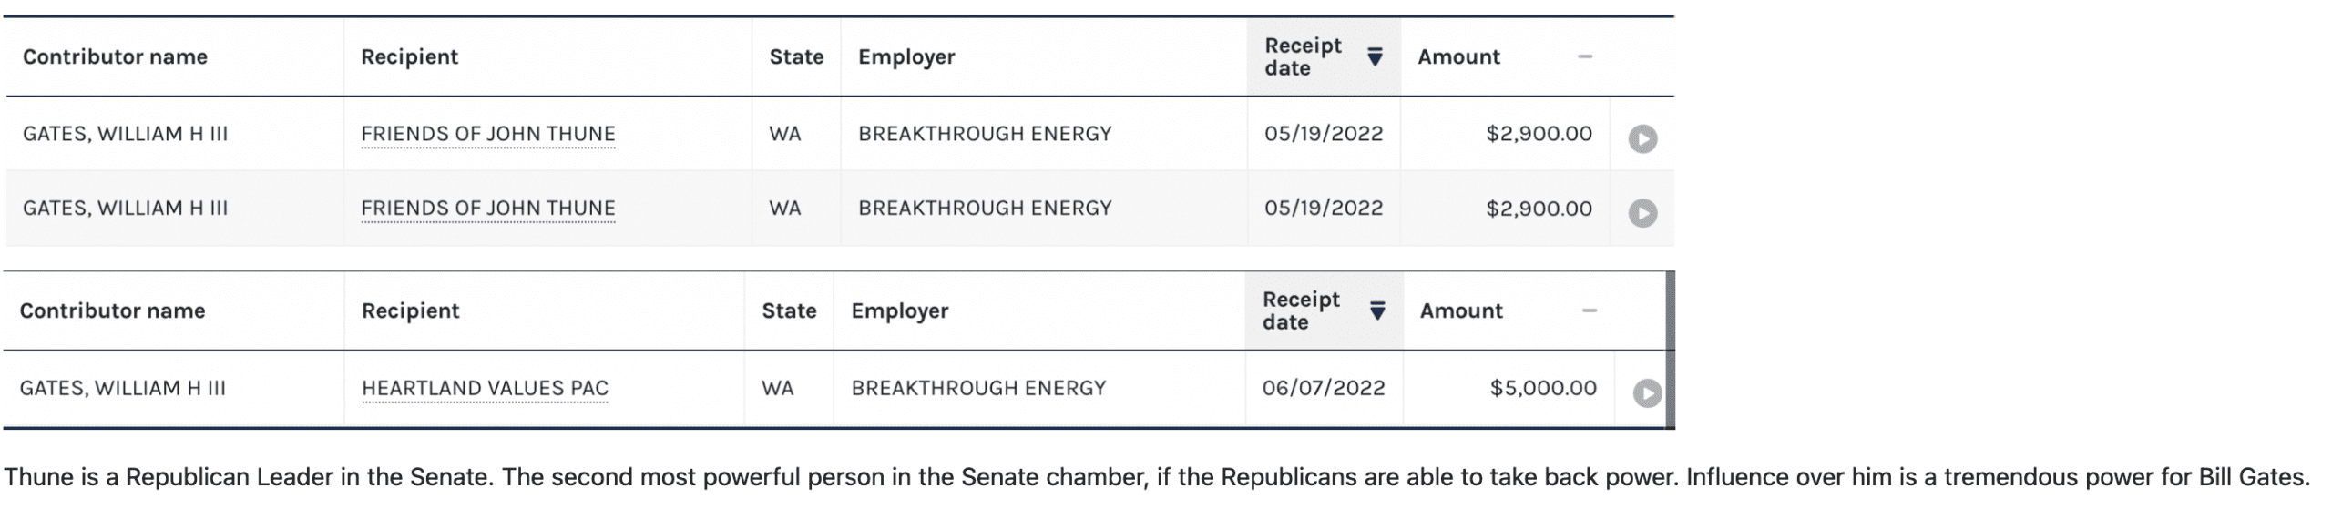
Task: Click State column header in bottom table
Action: 789,310
